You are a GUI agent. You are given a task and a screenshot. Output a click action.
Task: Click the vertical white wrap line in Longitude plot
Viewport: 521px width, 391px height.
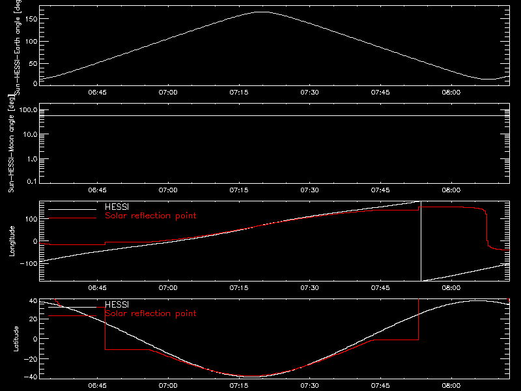[421, 241]
